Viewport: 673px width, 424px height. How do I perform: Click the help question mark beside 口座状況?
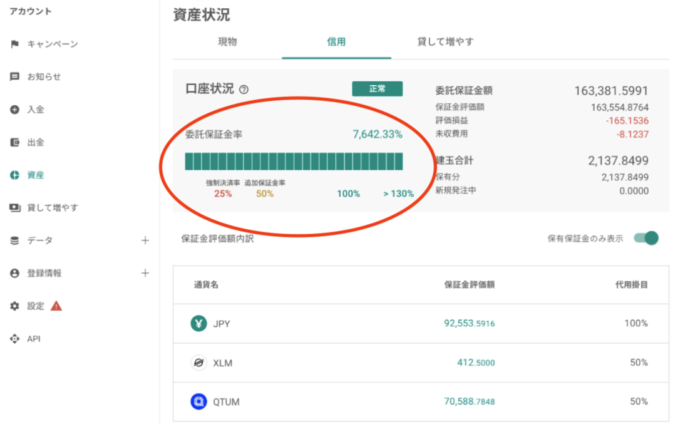244,90
